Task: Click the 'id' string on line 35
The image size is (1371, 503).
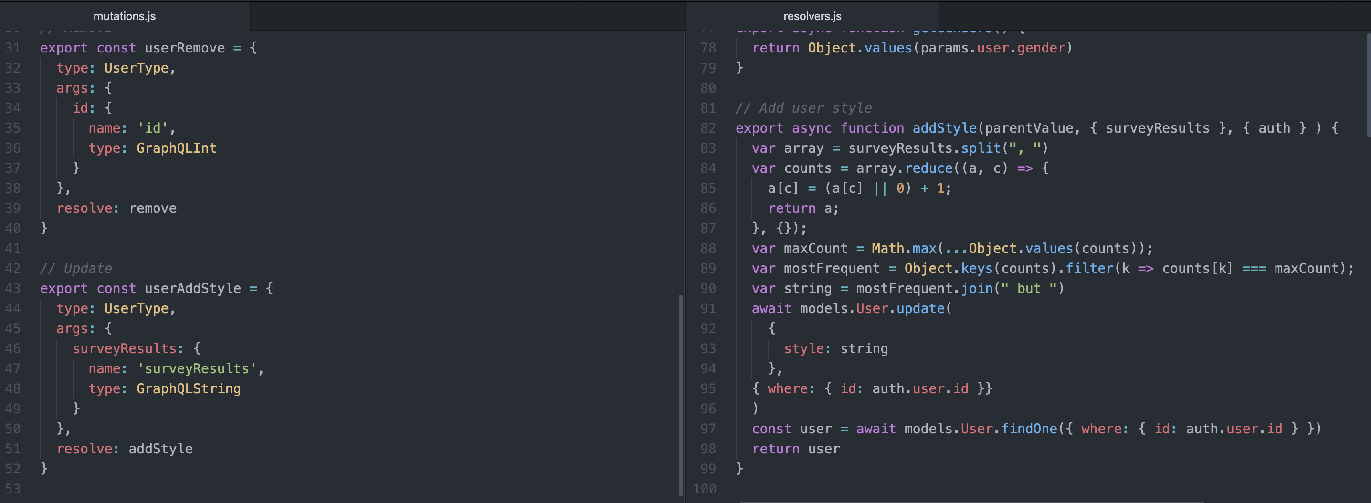Action: pyautogui.click(x=153, y=128)
